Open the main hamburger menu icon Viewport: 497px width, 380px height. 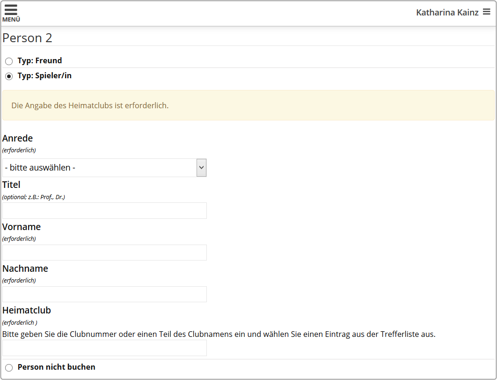pyautogui.click(x=11, y=10)
